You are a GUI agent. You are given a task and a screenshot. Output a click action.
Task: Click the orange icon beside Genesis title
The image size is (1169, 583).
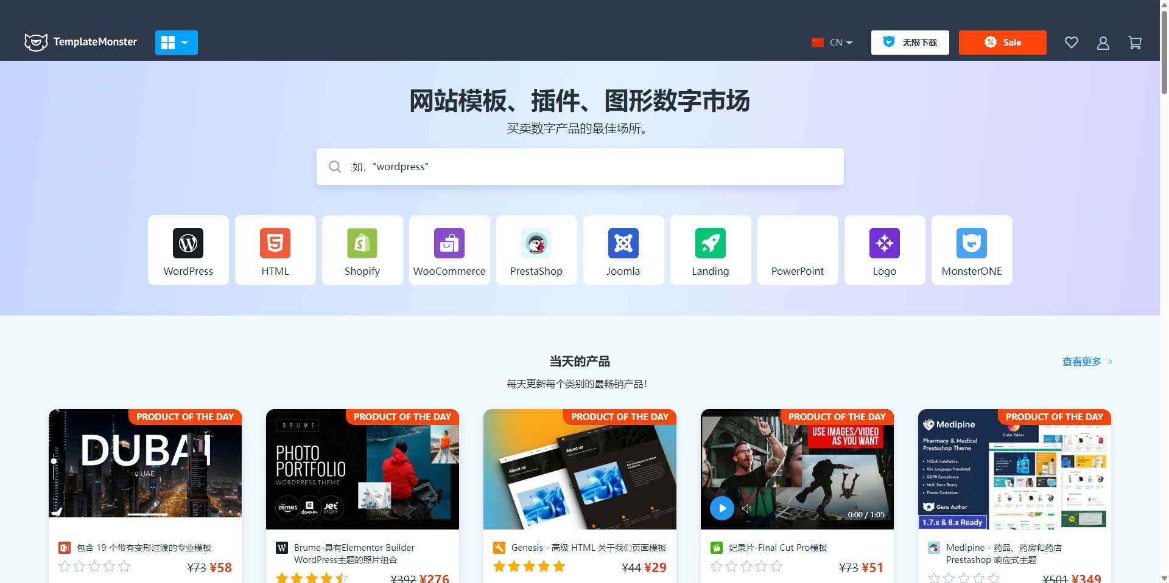[x=499, y=548]
